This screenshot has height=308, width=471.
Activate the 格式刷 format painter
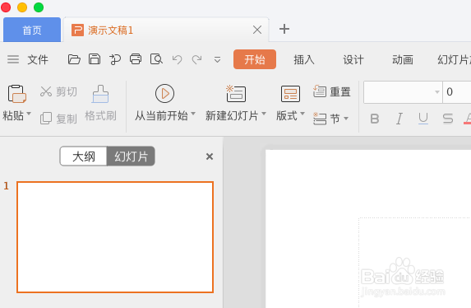(x=100, y=103)
